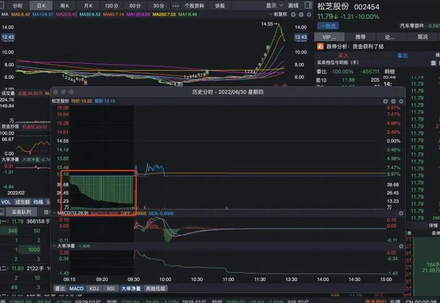This screenshot has height=303, width=440.
Task: Click the 09:30 time axis label
Action: pos(134,279)
